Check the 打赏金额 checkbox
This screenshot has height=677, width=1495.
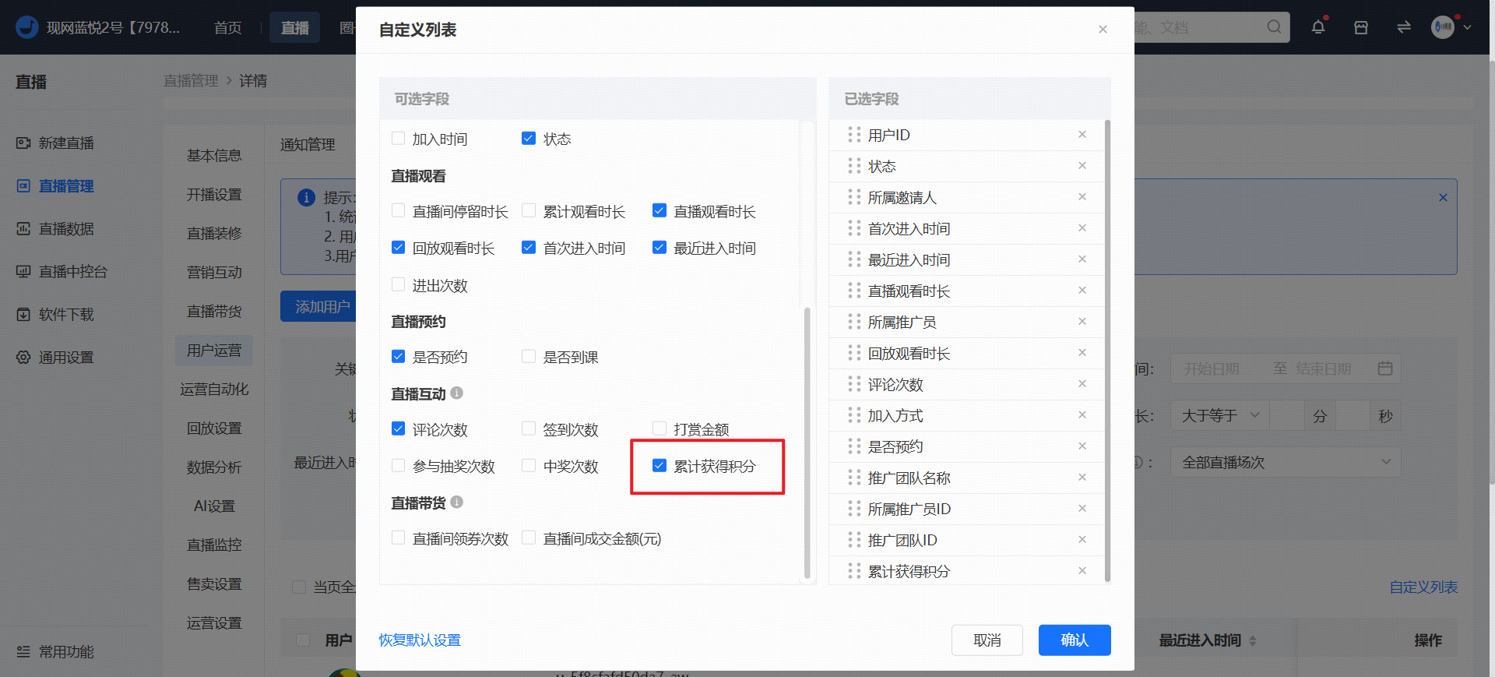660,428
